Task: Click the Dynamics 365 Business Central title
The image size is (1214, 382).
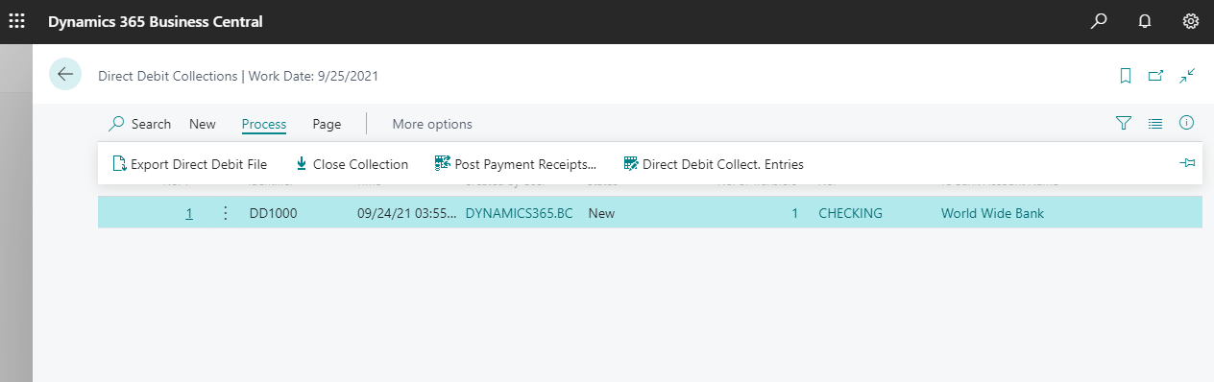Action: coord(156,21)
